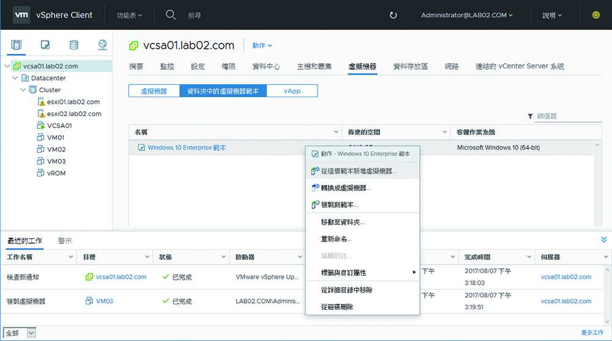The width and height of the screenshot is (612, 341).
Task: Choose 從這個範本新增虛擬機器 in context menu
Action: click(x=362, y=170)
